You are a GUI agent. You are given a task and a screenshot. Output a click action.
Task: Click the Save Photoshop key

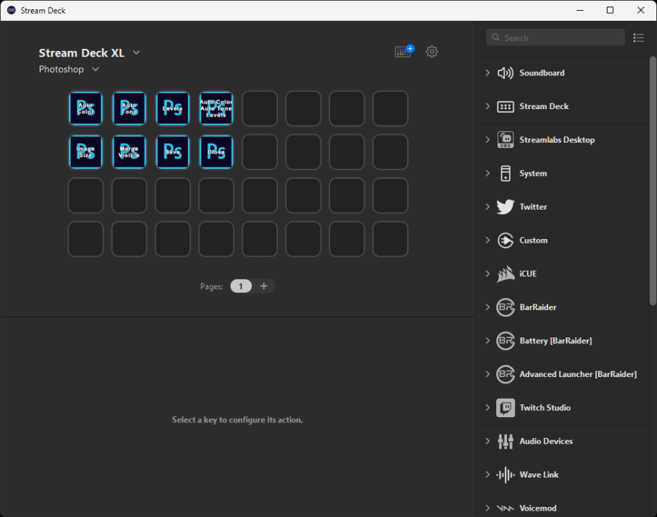point(172,152)
